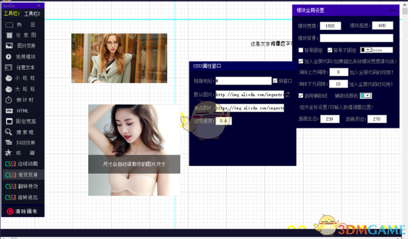Collapse the tools panel header
The width and height of the screenshot is (411, 239).
coord(39,6)
